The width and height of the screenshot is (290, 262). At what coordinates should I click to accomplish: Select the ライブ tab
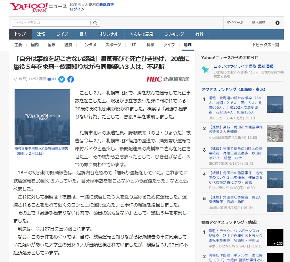(x=62, y=34)
